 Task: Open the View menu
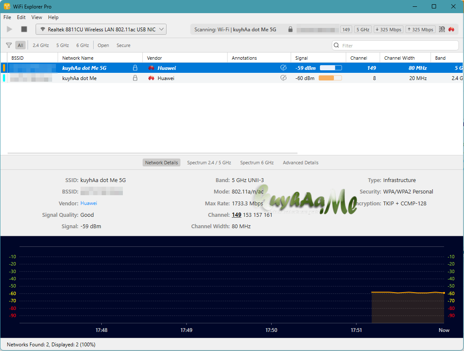coord(37,17)
